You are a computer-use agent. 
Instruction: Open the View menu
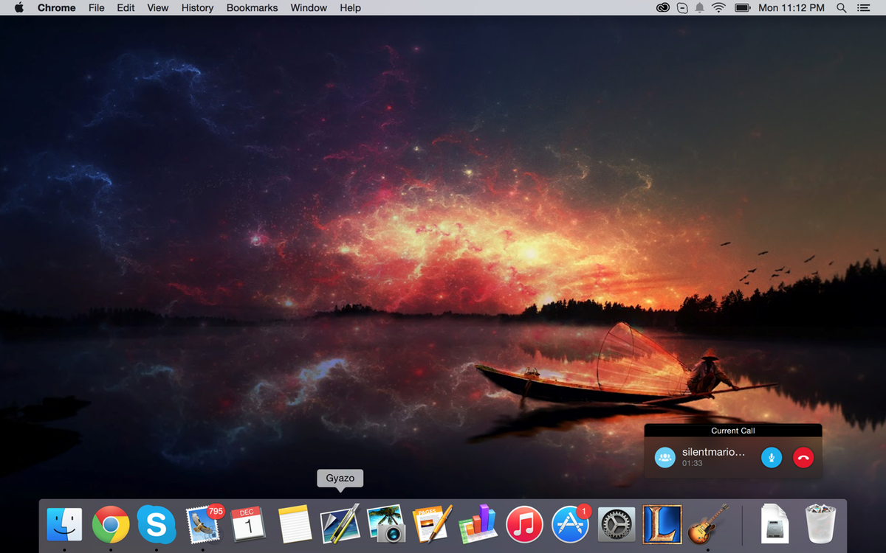pyautogui.click(x=158, y=7)
